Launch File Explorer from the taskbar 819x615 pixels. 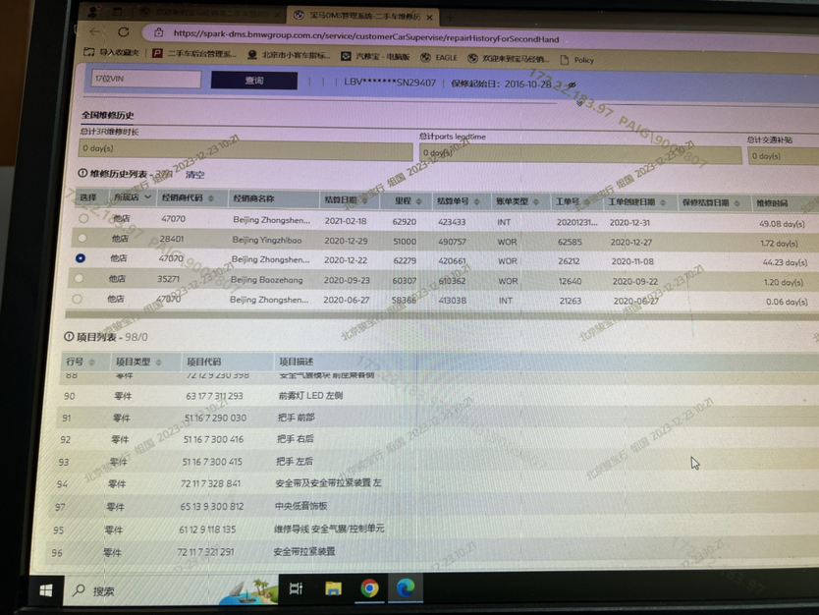[x=333, y=588]
